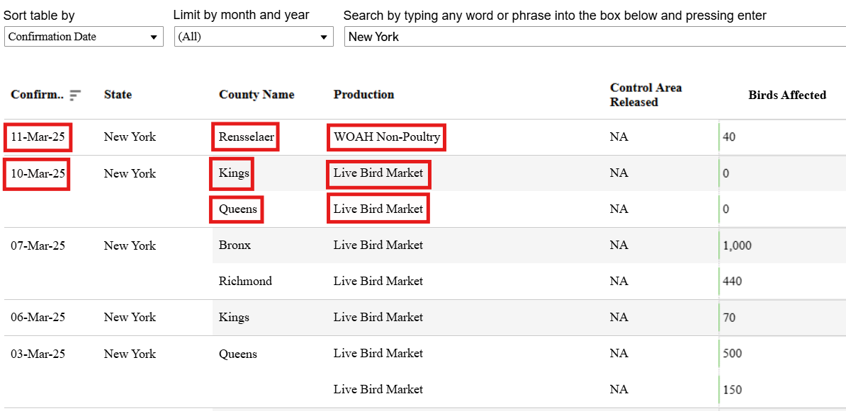This screenshot has height=411, width=846.
Task: Select the 11-Mar-25 confirmation date cell
Action: (x=38, y=137)
